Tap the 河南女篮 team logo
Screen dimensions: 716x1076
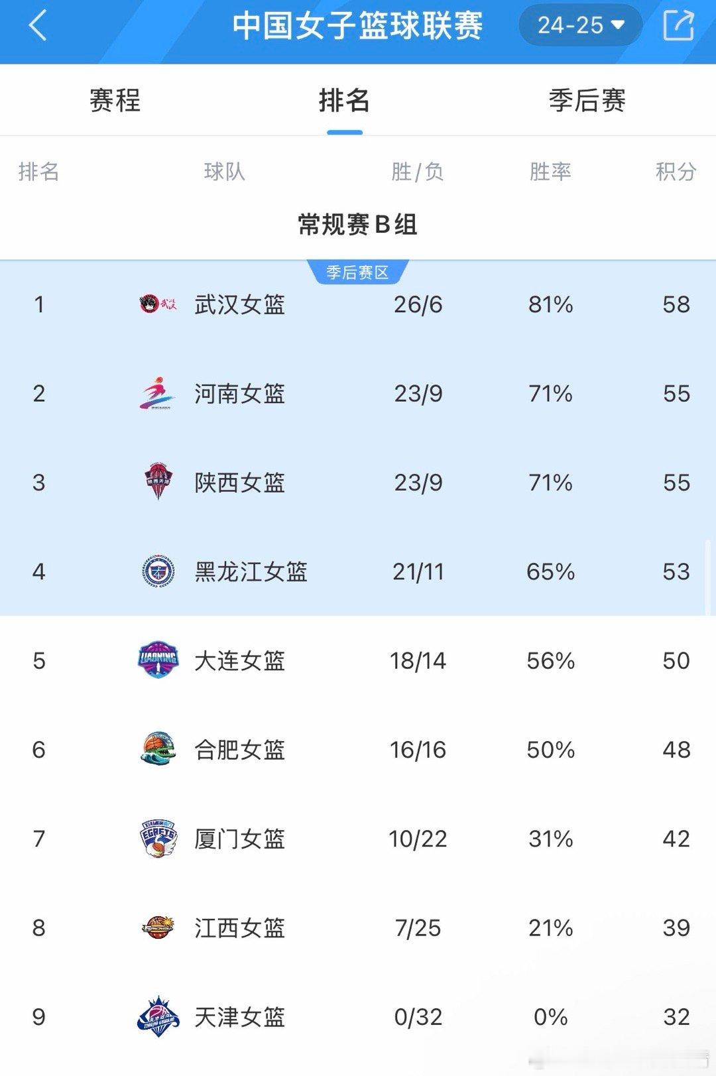158,393
